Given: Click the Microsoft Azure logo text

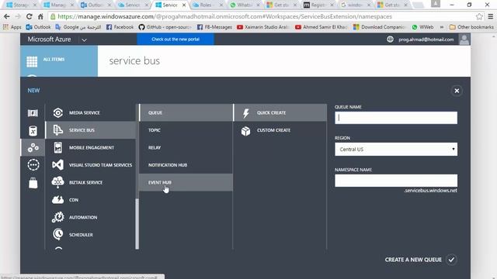Looking at the screenshot, I should [x=49, y=40].
